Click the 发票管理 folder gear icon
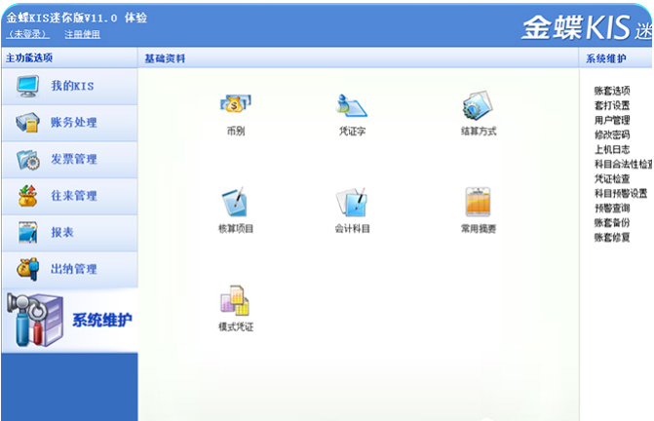This screenshot has height=421, width=654. 28,159
